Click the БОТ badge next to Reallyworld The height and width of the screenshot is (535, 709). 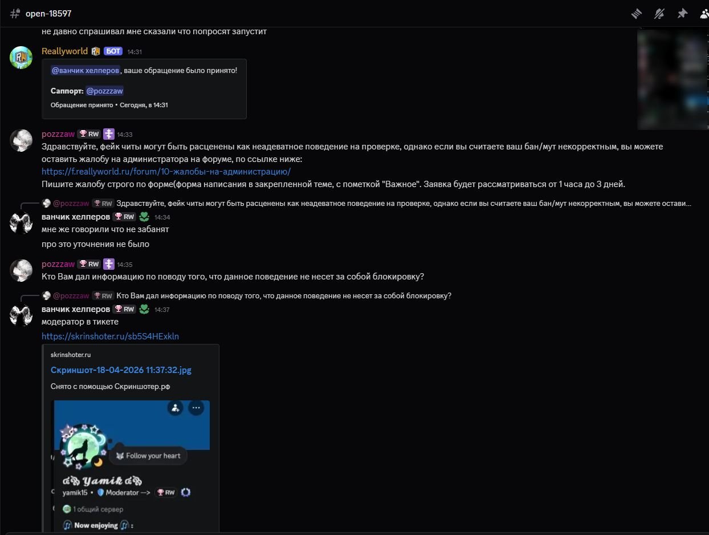coord(113,51)
